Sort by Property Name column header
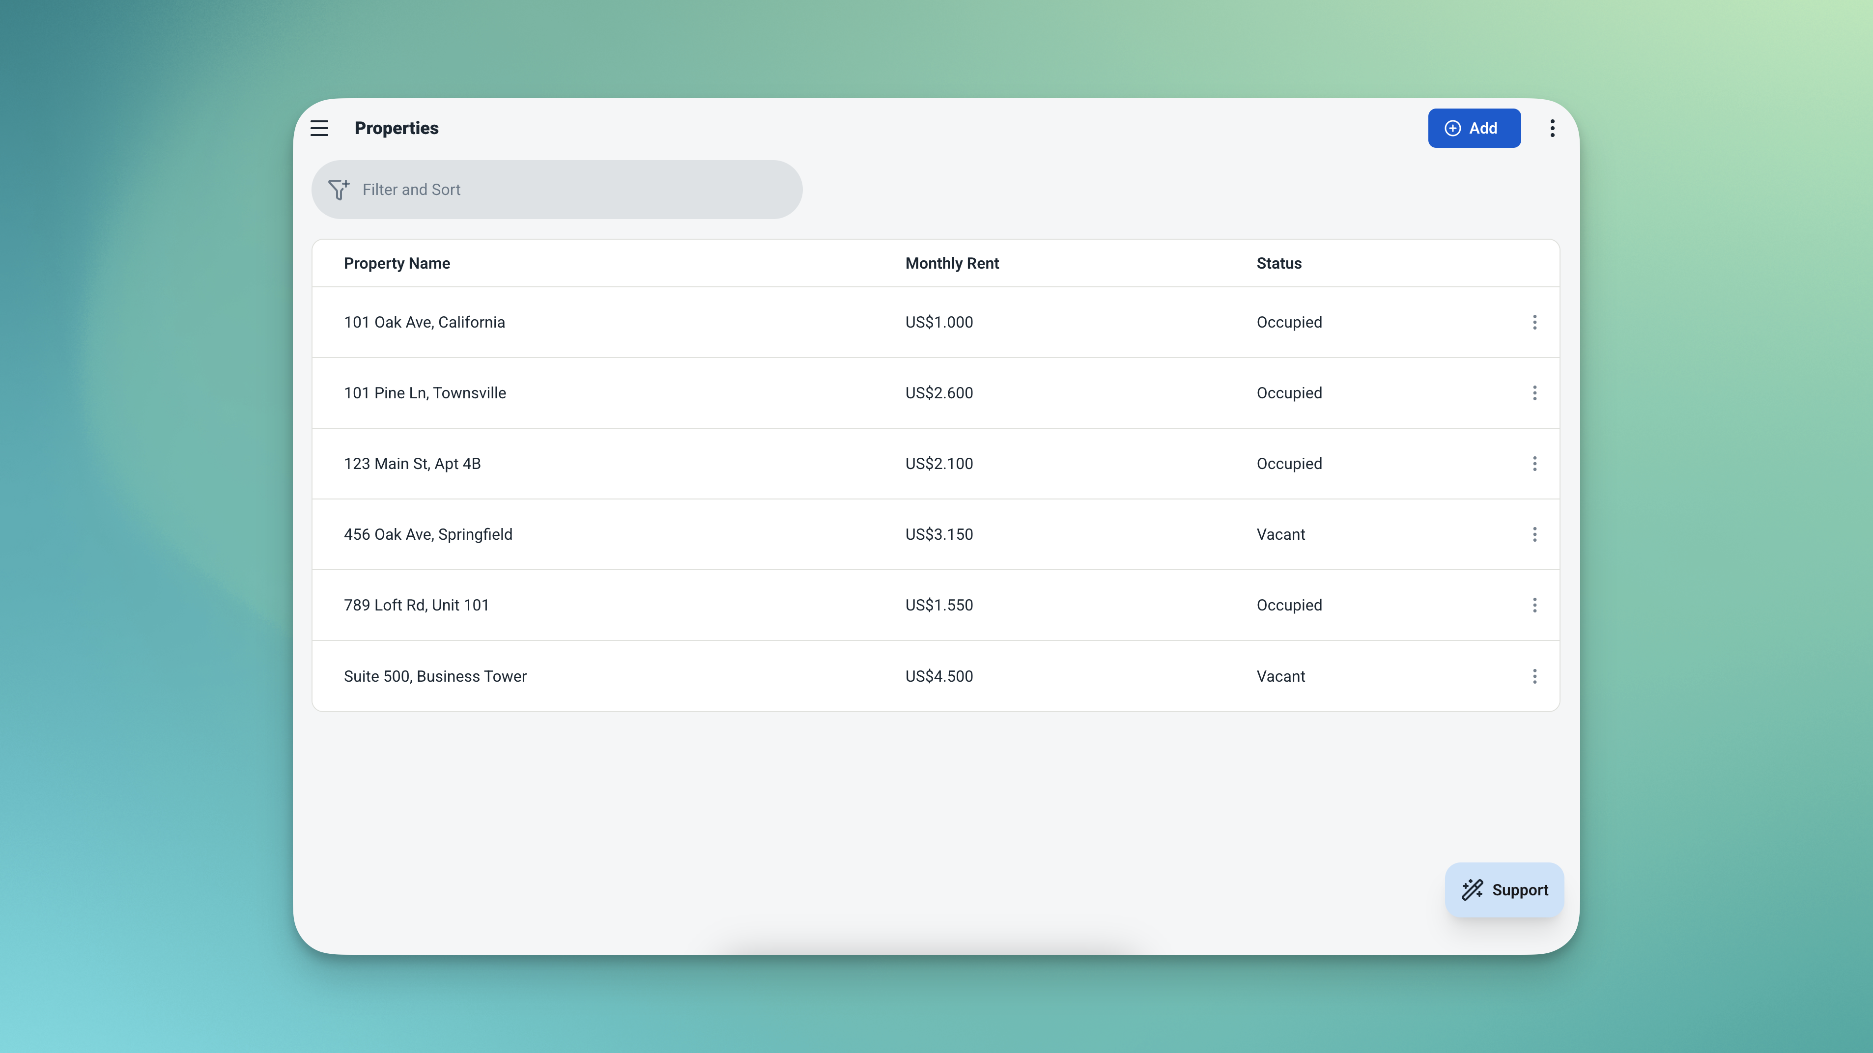 pyautogui.click(x=396, y=263)
